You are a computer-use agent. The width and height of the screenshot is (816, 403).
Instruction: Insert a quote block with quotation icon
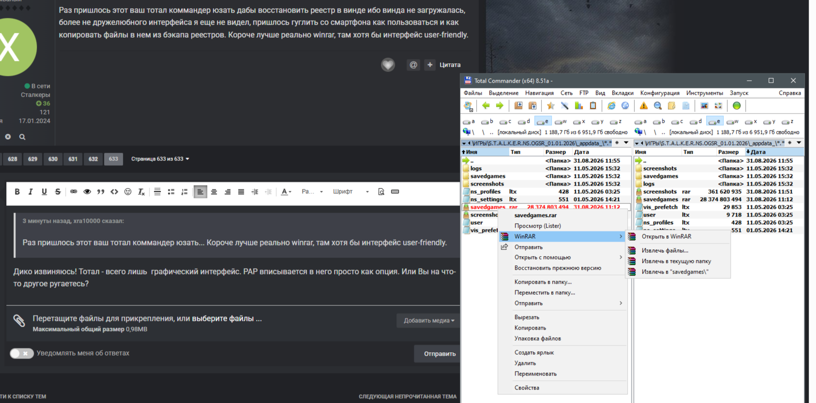point(101,192)
